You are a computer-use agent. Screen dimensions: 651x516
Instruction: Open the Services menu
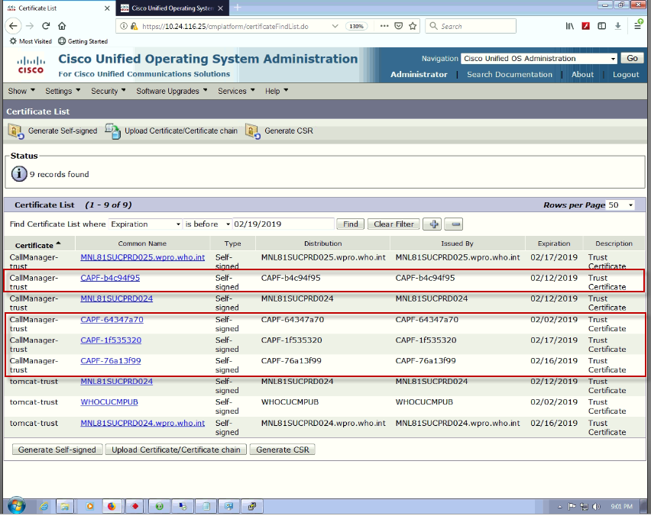(236, 91)
